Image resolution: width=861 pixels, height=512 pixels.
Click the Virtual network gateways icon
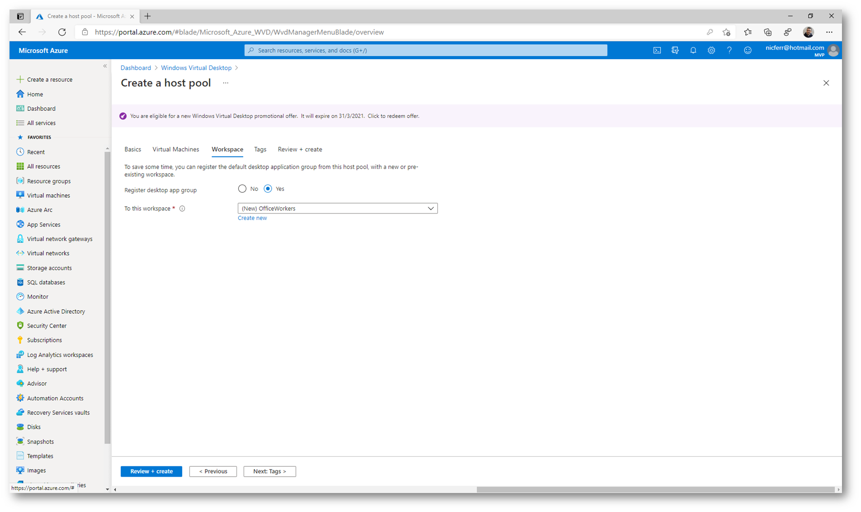(20, 239)
